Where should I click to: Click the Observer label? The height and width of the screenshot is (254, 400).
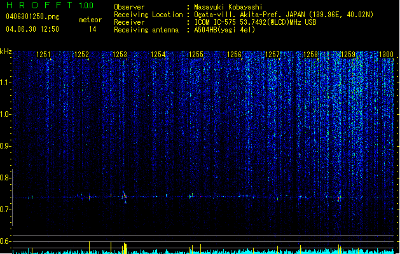pyautogui.click(x=129, y=7)
